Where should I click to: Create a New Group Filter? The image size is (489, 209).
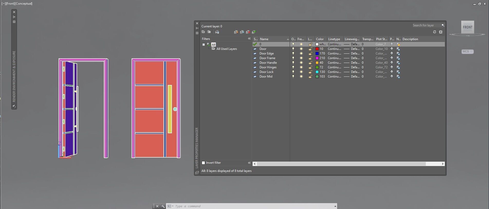(209, 32)
